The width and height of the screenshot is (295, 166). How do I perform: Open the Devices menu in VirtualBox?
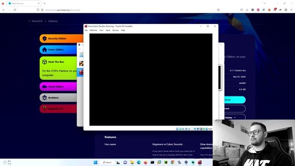point(116,30)
